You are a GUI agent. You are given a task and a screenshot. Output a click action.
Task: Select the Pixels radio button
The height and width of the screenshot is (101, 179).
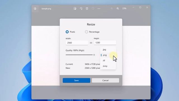[x=67, y=32]
